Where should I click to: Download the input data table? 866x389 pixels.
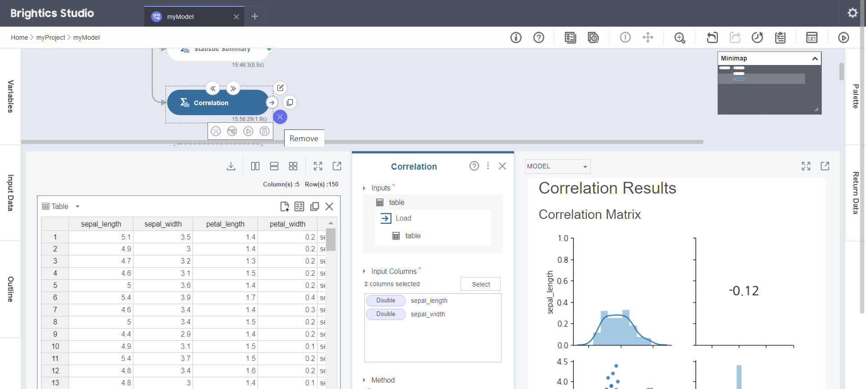(x=231, y=166)
